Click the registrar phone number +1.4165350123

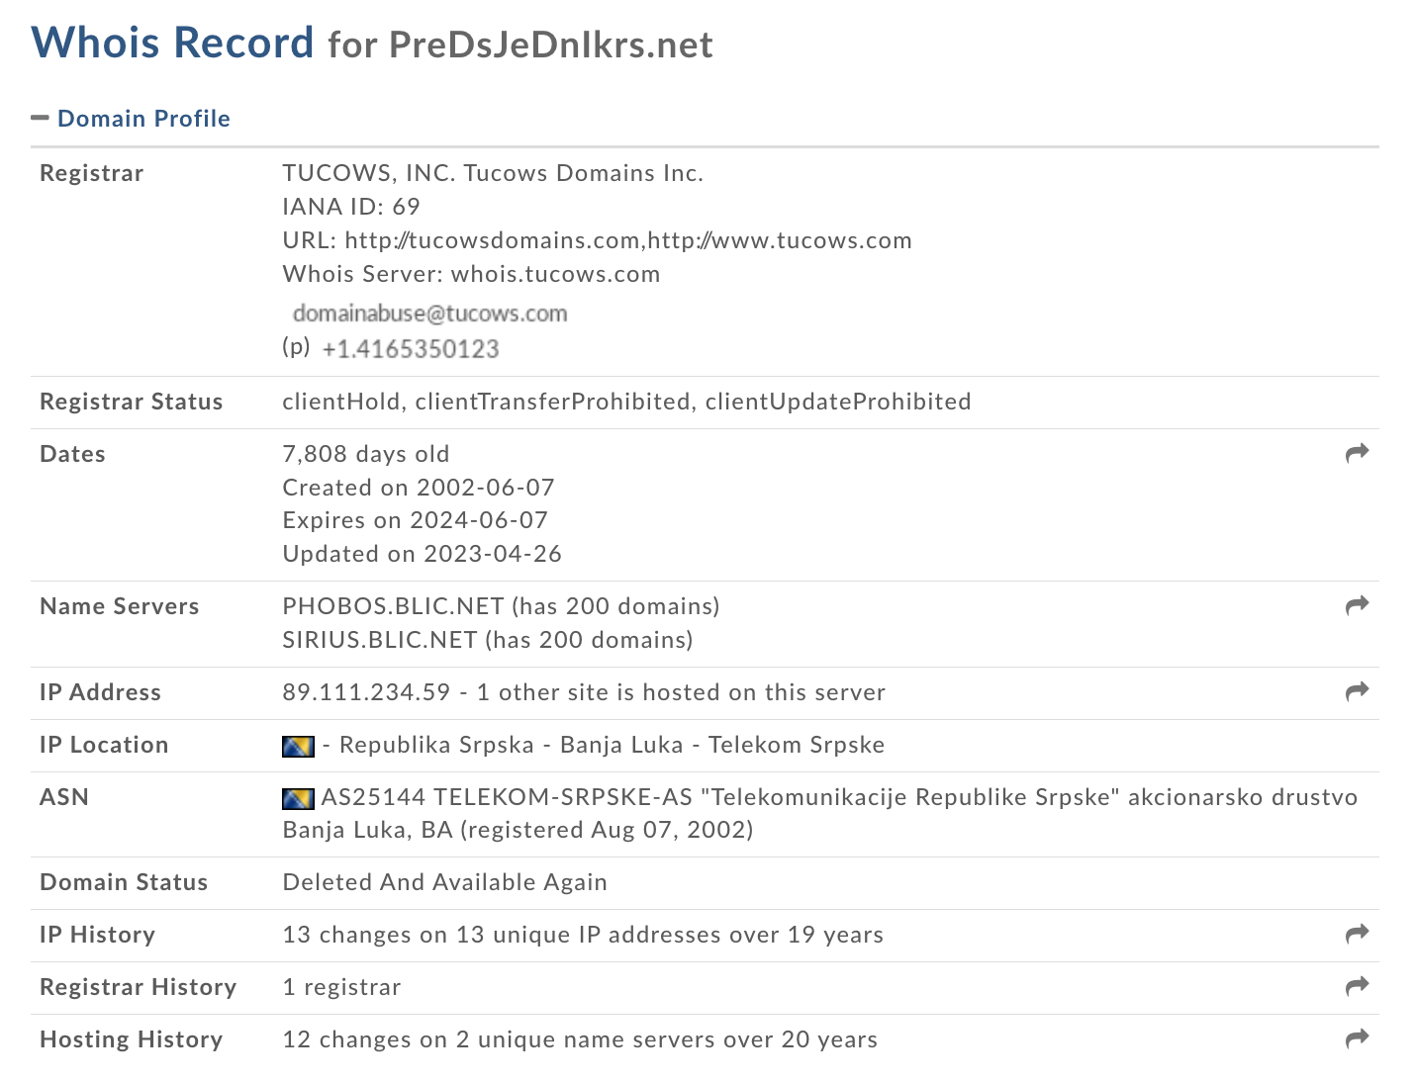[x=411, y=349]
